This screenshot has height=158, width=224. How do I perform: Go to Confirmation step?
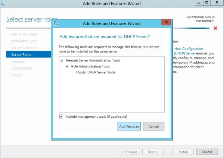coord(22,68)
